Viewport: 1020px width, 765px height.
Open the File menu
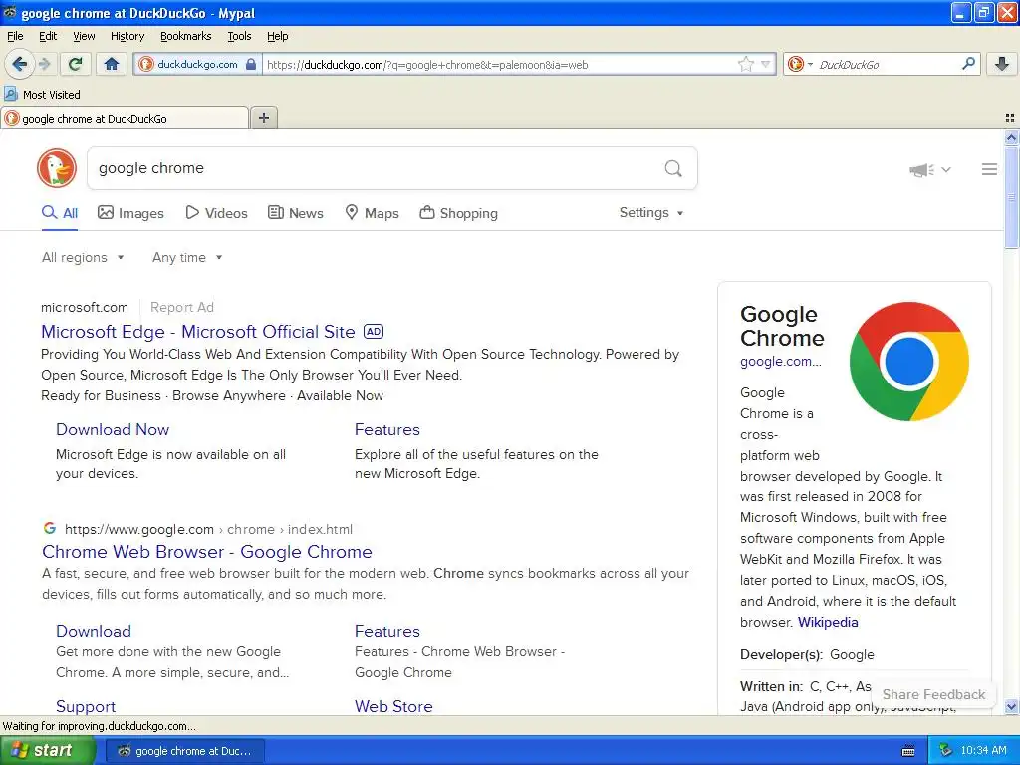(x=15, y=36)
